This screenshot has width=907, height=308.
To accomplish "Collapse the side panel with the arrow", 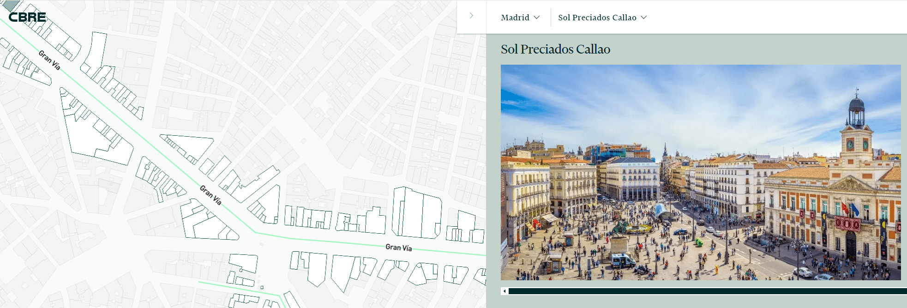I will click(x=471, y=16).
